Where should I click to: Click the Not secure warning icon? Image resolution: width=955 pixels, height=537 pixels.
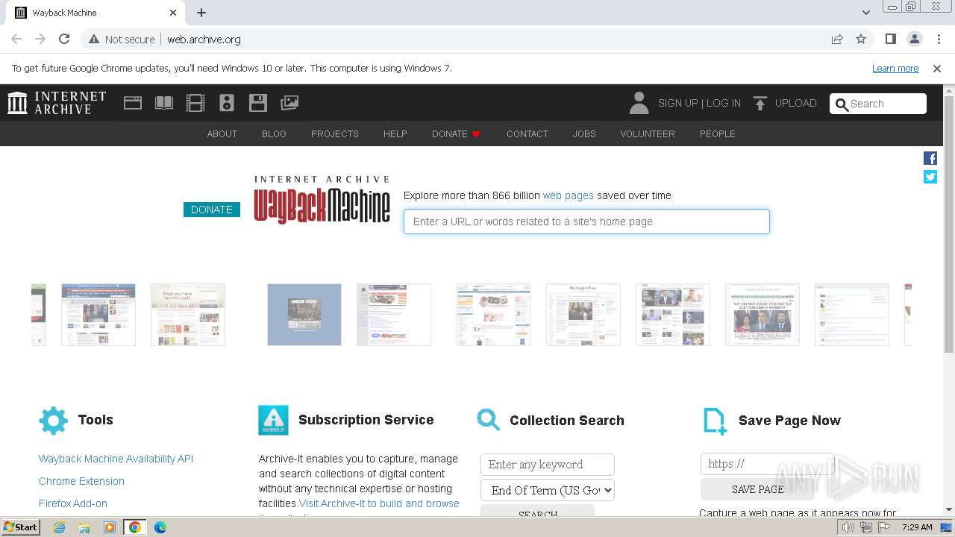94,40
